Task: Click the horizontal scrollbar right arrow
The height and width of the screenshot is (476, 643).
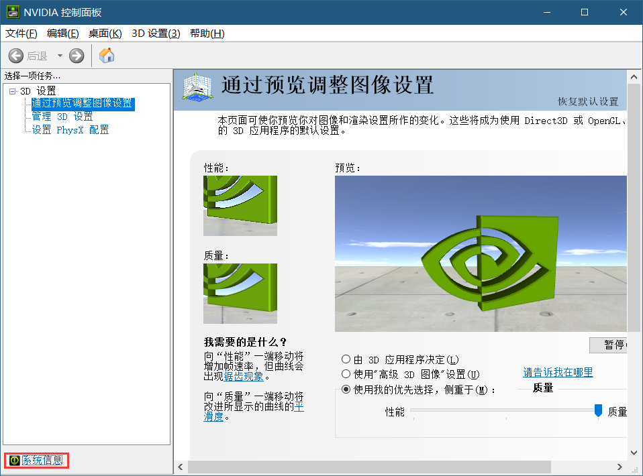Action: click(620, 467)
